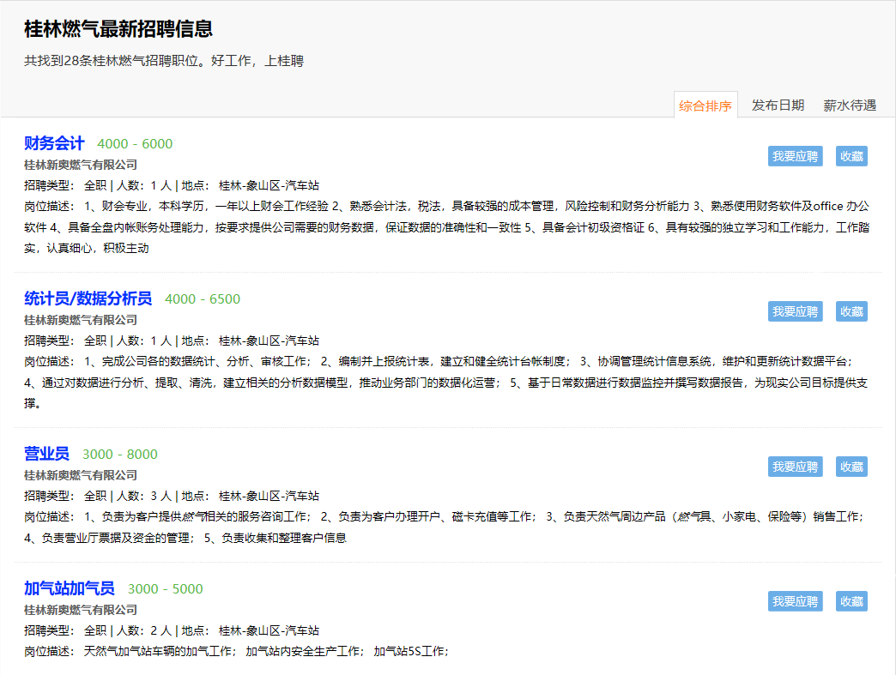This screenshot has width=896, height=675.
Task: Open the 加气站加气员 job link
Action: (70, 588)
